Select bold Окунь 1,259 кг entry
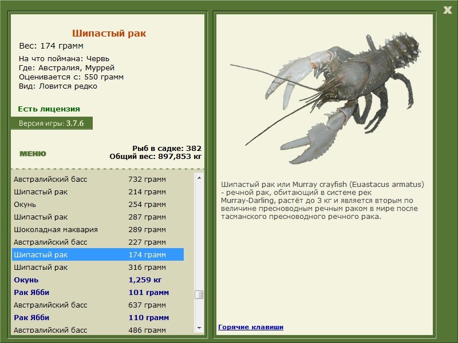 (x=98, y=280)
